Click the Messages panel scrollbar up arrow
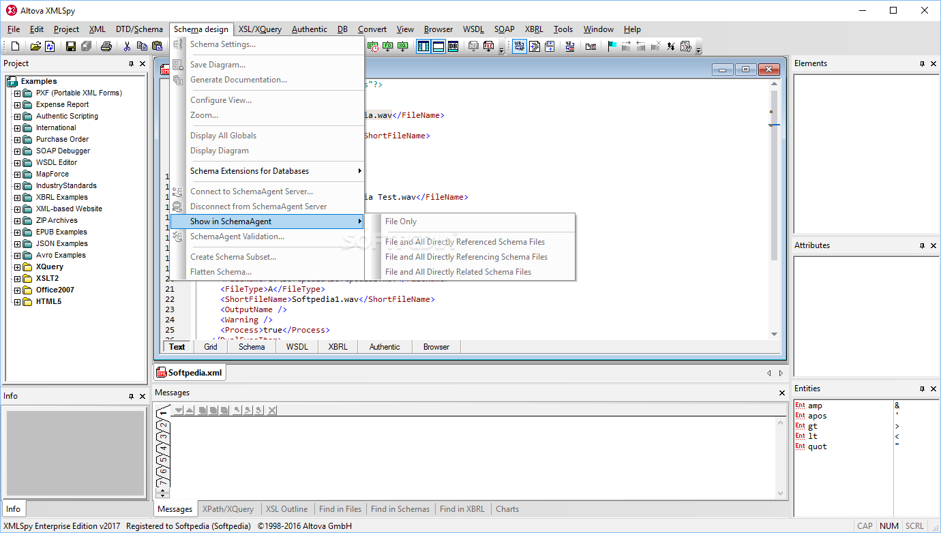Viewport: 941px width, 533px height. (782, 423)
